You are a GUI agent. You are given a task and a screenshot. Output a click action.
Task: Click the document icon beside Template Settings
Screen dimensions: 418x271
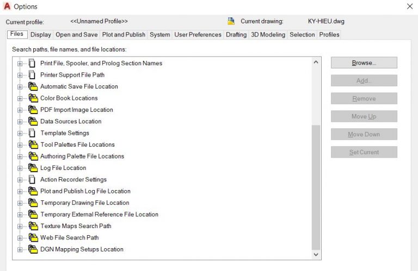(x=32, y=133)
